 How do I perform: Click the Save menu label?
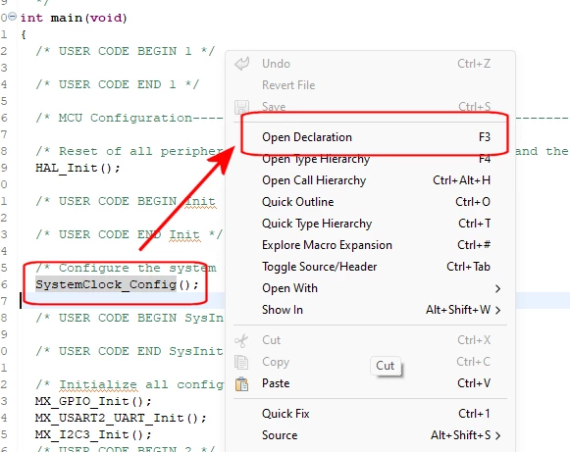click(274, 107)
